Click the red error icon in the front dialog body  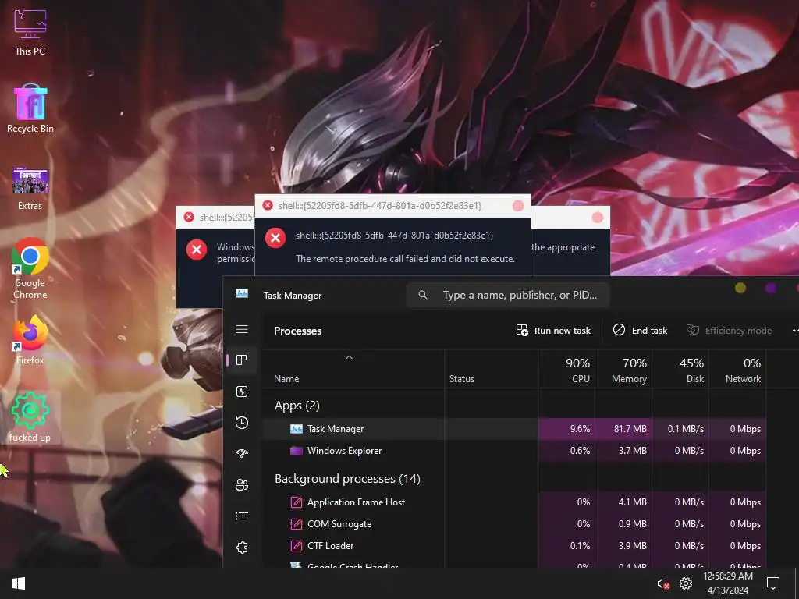tap(275, 238)
